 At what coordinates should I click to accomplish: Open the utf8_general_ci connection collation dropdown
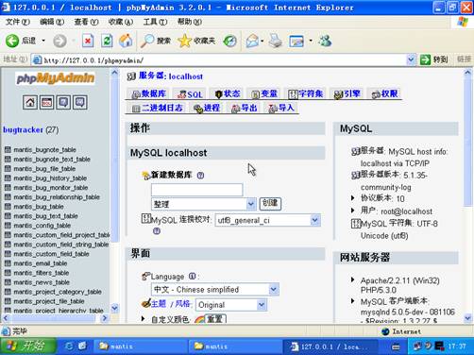(x=268, y=220)
